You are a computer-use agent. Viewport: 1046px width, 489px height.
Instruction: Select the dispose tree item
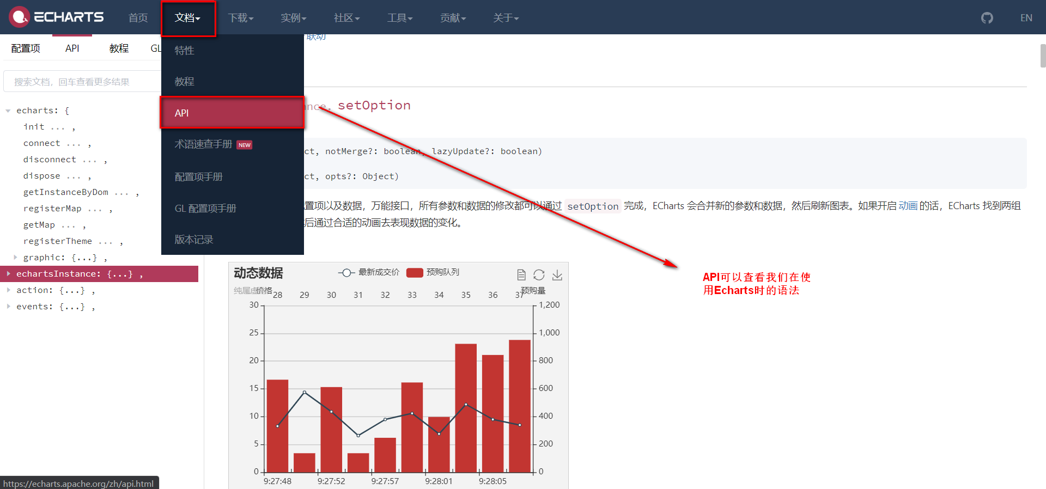pyautogui.click(x=42, y=175)
